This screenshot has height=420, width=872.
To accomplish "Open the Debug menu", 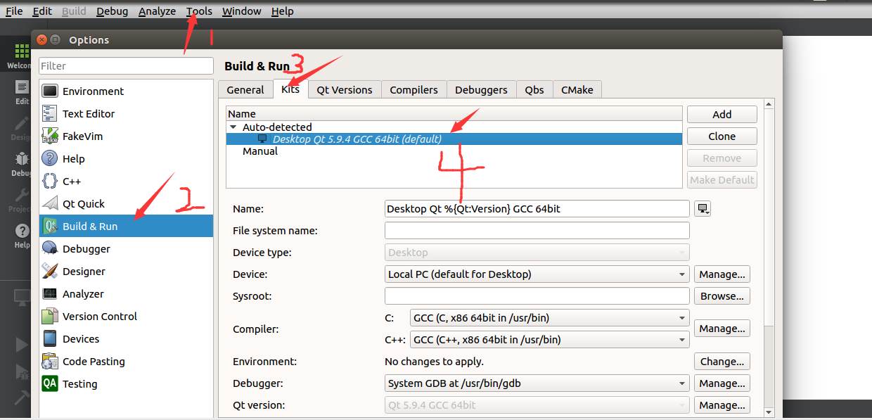I will click(113, 11).
